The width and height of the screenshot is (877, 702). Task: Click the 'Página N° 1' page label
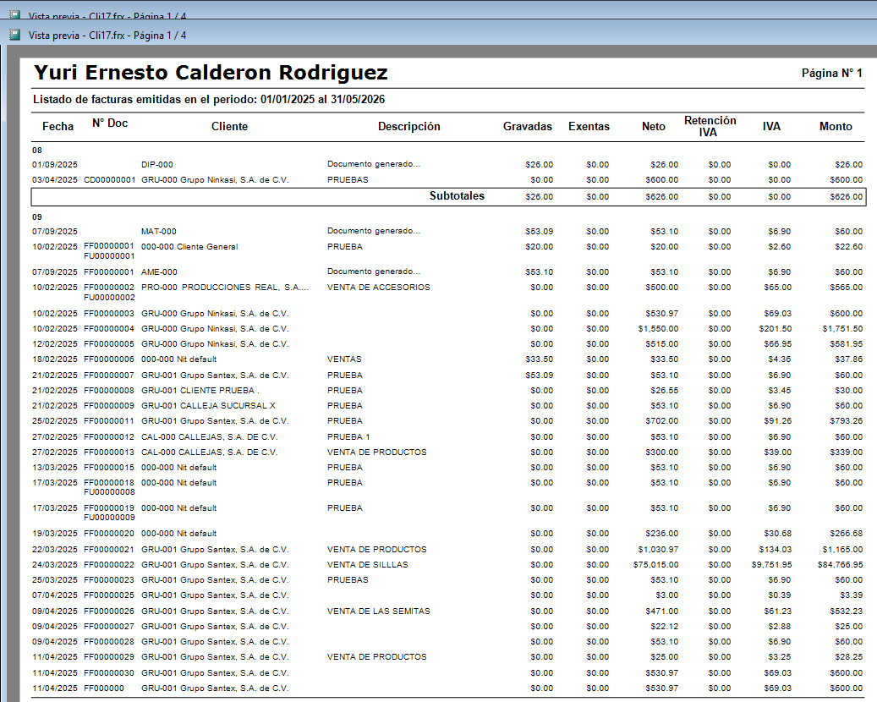click(831, 74)
